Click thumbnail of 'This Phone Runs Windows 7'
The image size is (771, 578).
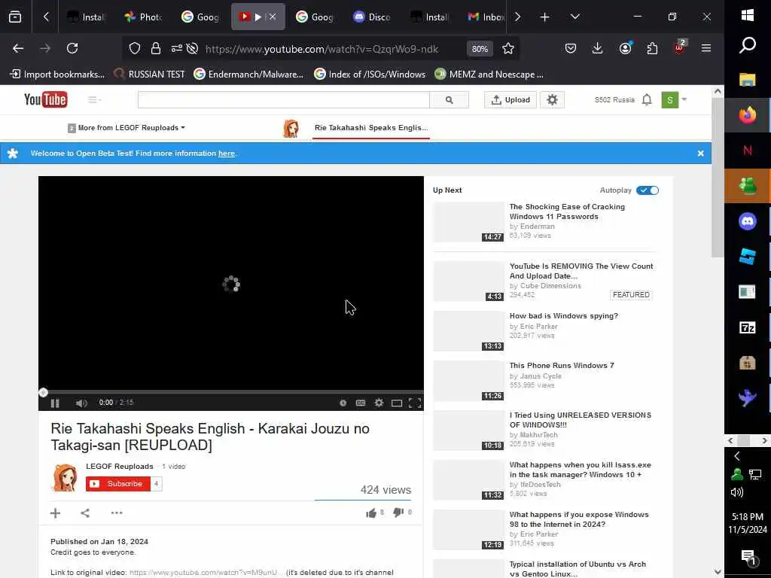click(x=468, y=381)
